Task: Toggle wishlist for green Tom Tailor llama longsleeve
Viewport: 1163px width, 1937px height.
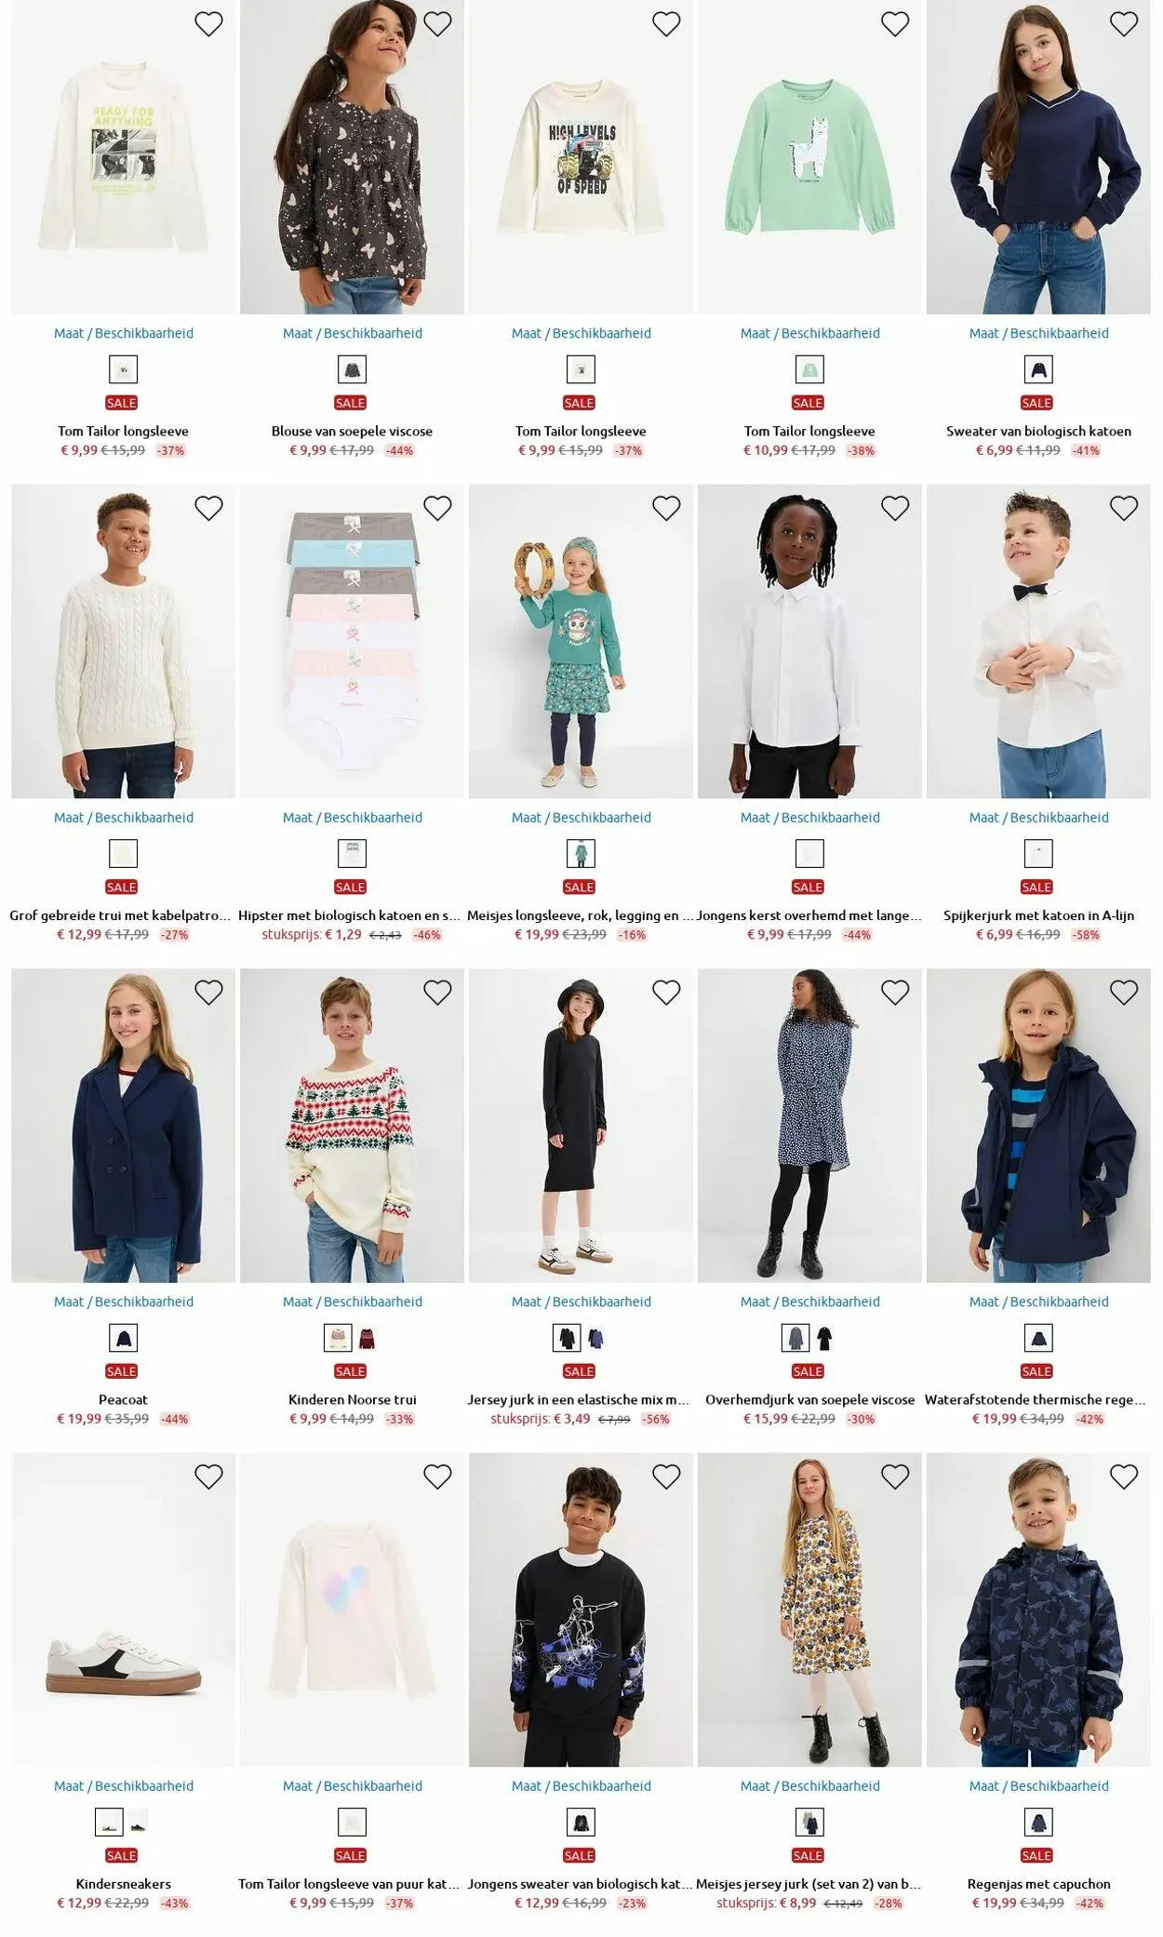Action: click(x=895, y=24)
